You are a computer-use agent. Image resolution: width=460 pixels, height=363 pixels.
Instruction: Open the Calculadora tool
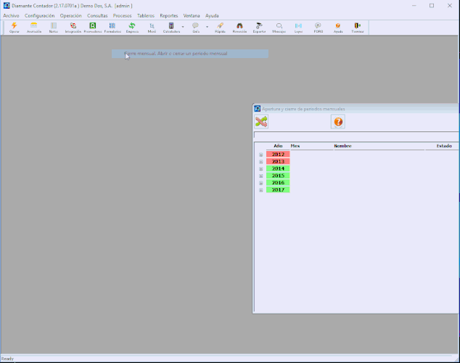click(171, 28)
